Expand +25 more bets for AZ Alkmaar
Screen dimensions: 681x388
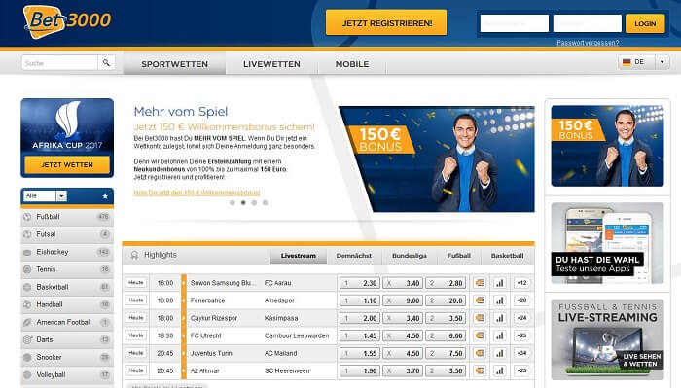[521, 370]
